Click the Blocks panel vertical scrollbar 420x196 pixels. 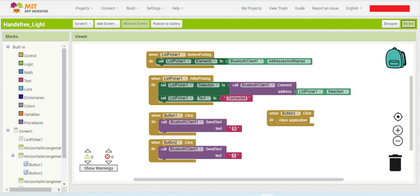(64, 103)
